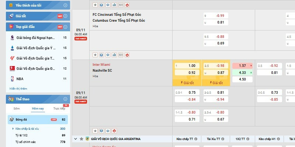Collapse the Thể thao panel
This screenshot has height=147, width=295.
(x=65, y=99)
